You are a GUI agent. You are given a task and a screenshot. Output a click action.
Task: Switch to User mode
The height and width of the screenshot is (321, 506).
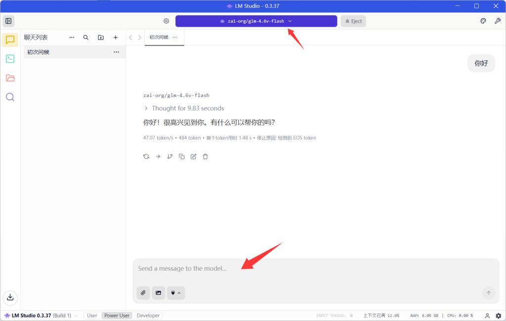[x=92, y=316]
